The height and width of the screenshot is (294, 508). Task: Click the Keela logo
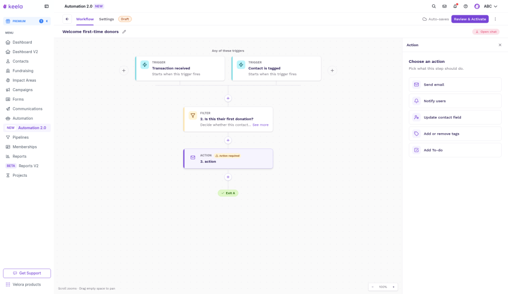click(x=13, y=6)
